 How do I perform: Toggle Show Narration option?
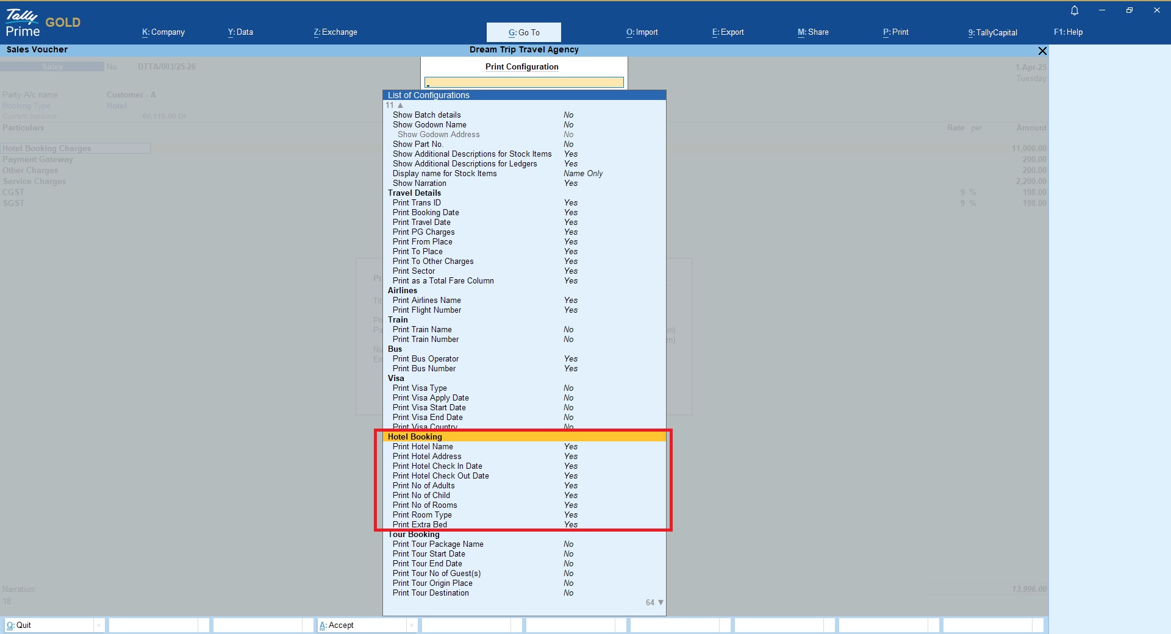click(x=420, y=183)
